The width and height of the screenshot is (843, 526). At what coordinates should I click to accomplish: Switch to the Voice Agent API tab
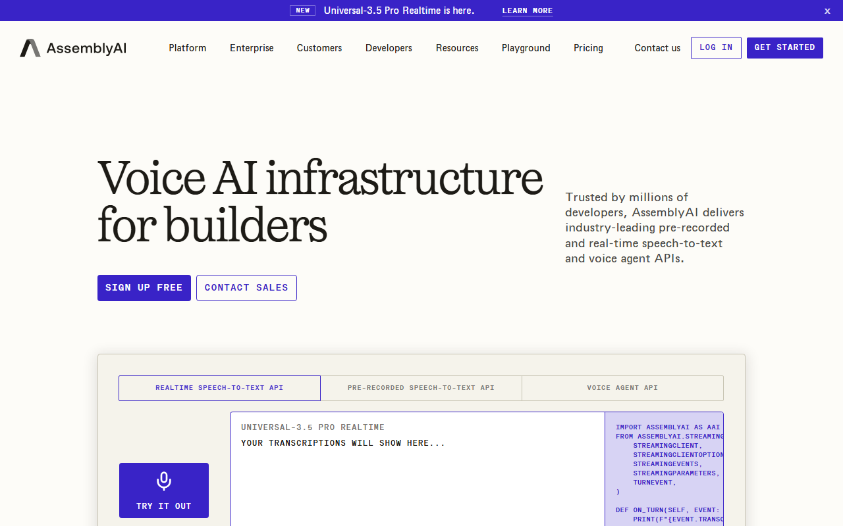(622, 388)
